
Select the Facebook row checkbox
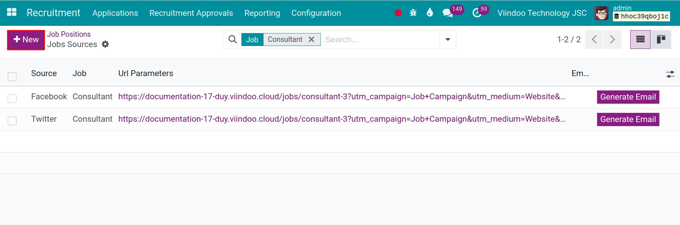point(12,98)
